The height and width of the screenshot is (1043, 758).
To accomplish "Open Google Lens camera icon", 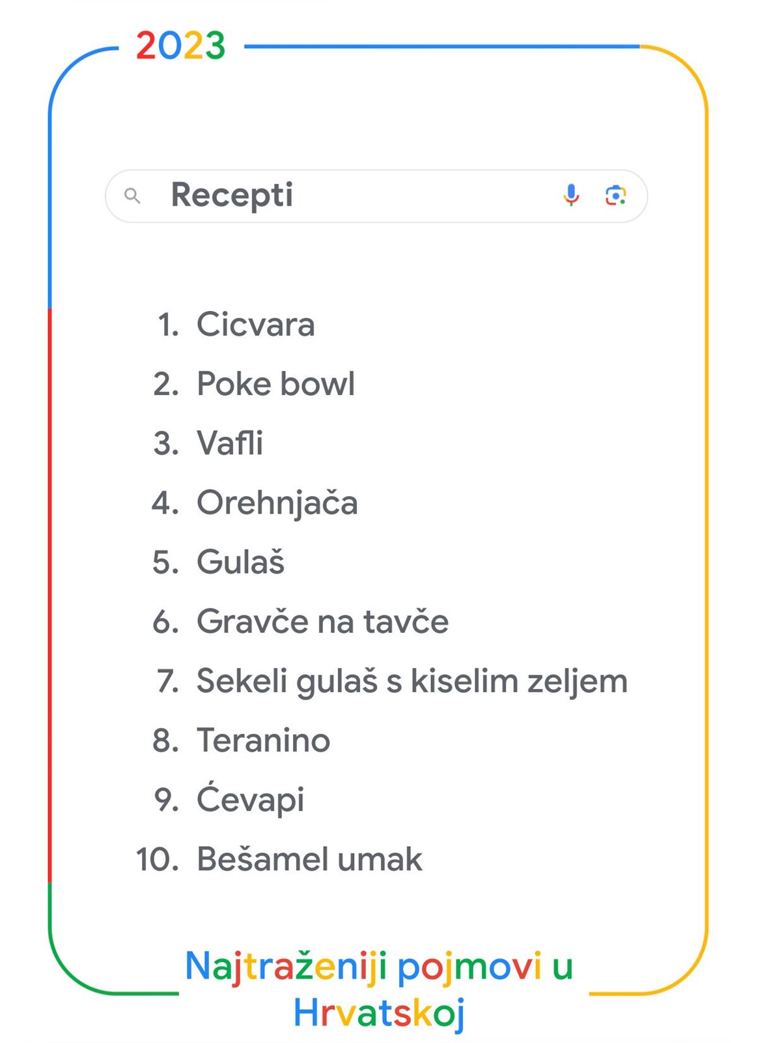I will (x=615, y=195).
